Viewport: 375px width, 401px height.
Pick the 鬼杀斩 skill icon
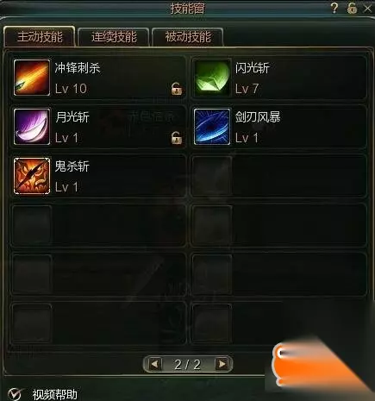tap(32, 176)
